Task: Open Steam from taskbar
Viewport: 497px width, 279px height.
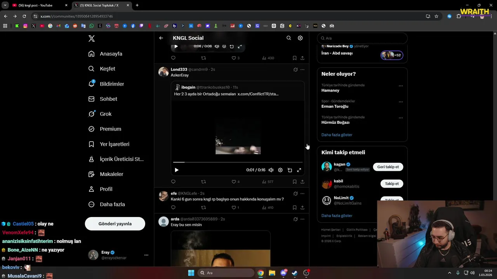Action: coord(295,273)
